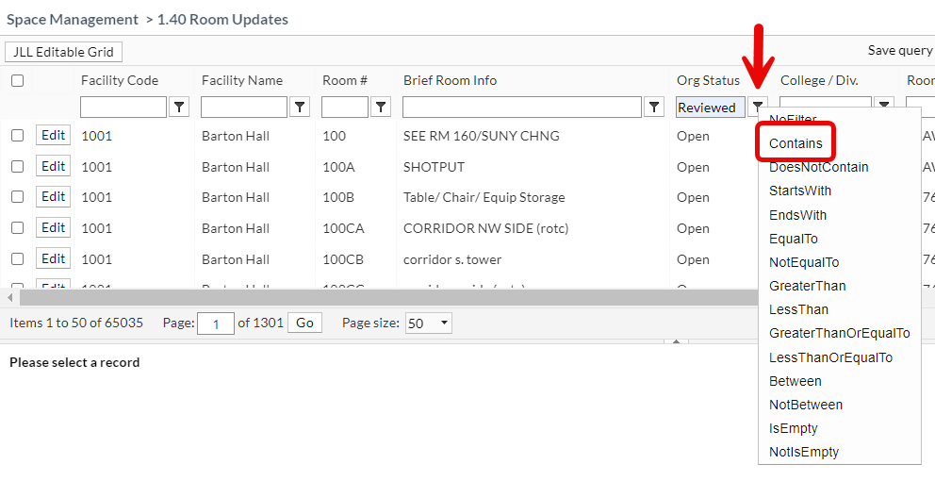Image resolution: width=935 pixels, height=481 pixels.
Task: Click Edit for room 100A
Action: click(53, 166)
